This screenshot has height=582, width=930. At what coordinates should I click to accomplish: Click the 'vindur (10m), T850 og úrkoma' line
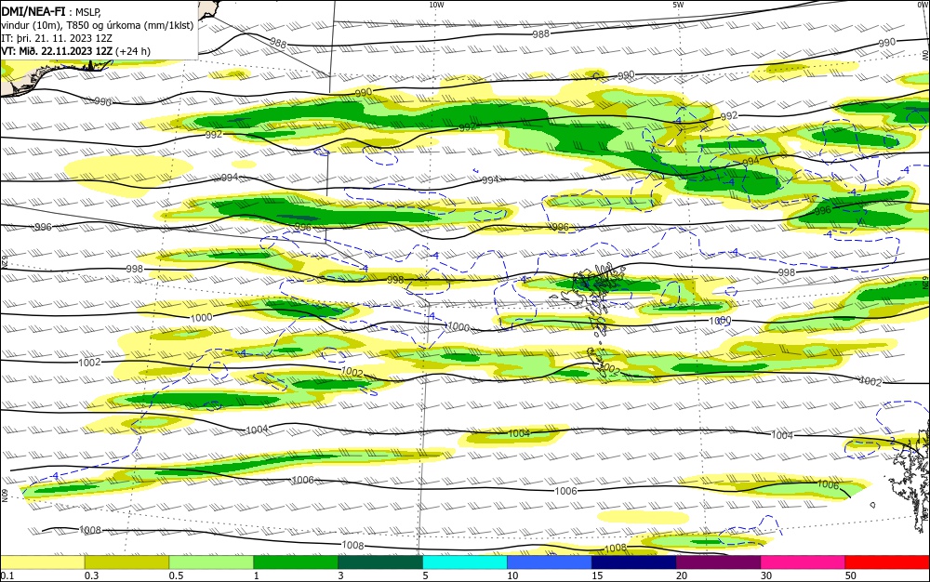coord(98,25)
